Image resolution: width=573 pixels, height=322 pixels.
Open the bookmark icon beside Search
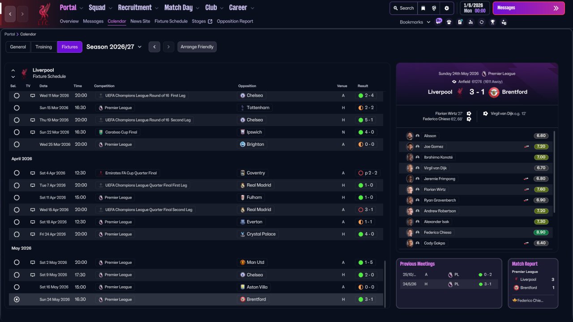pos(423,8)
